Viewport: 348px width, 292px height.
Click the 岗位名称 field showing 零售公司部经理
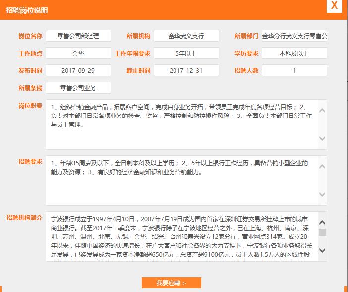tap(78, 36)
